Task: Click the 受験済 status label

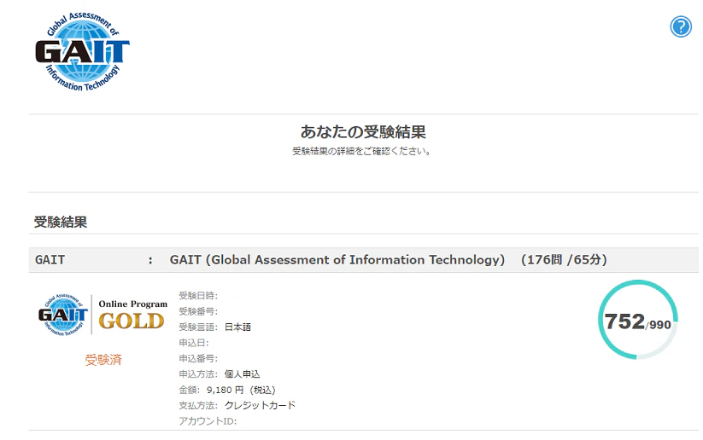Action: point(103,360)
